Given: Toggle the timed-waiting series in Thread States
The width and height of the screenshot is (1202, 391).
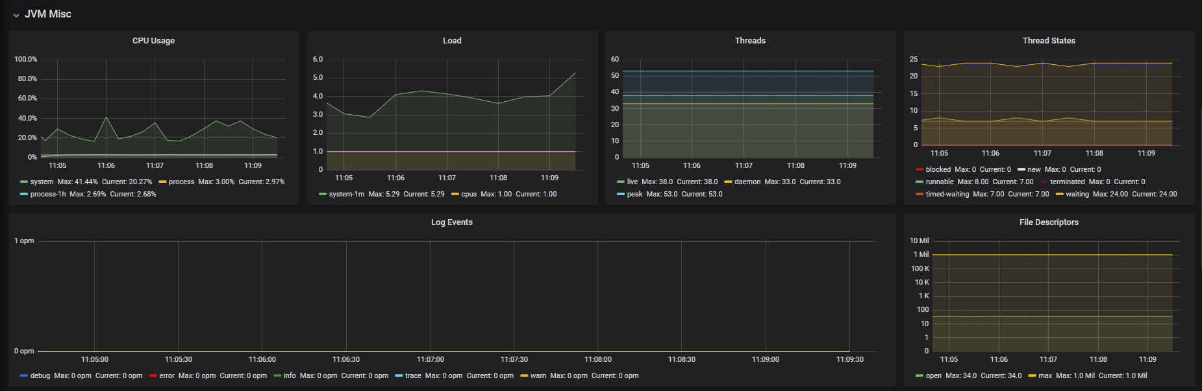Looking at the screenshot, I should 947,194.
